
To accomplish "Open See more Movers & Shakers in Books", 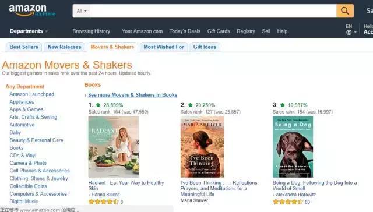I will pos(132,95).
